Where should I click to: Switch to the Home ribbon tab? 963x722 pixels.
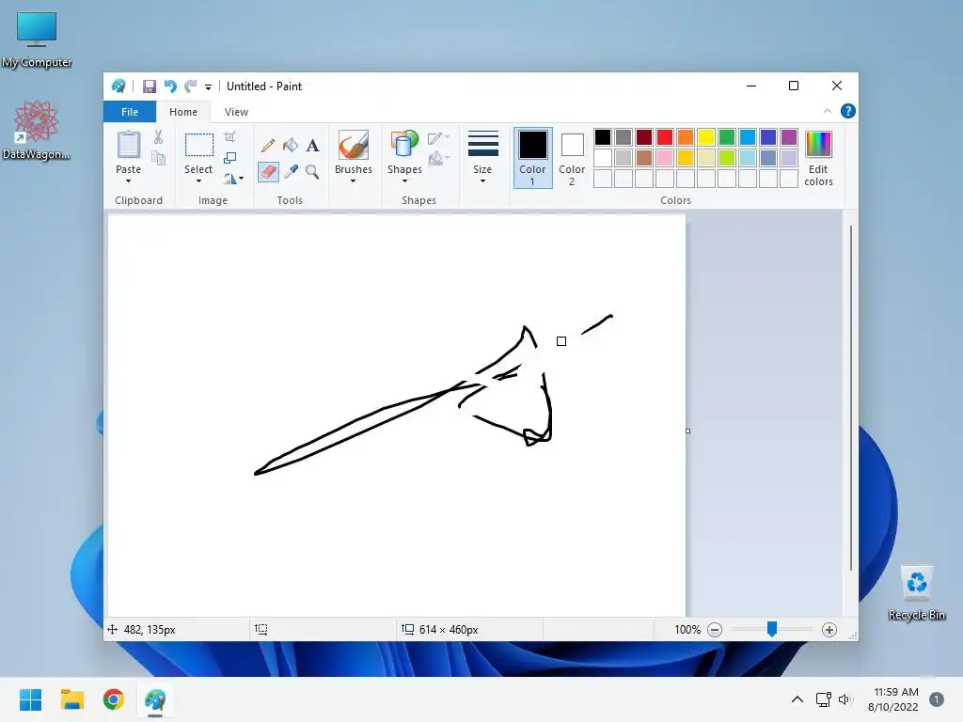click(183, 112)
